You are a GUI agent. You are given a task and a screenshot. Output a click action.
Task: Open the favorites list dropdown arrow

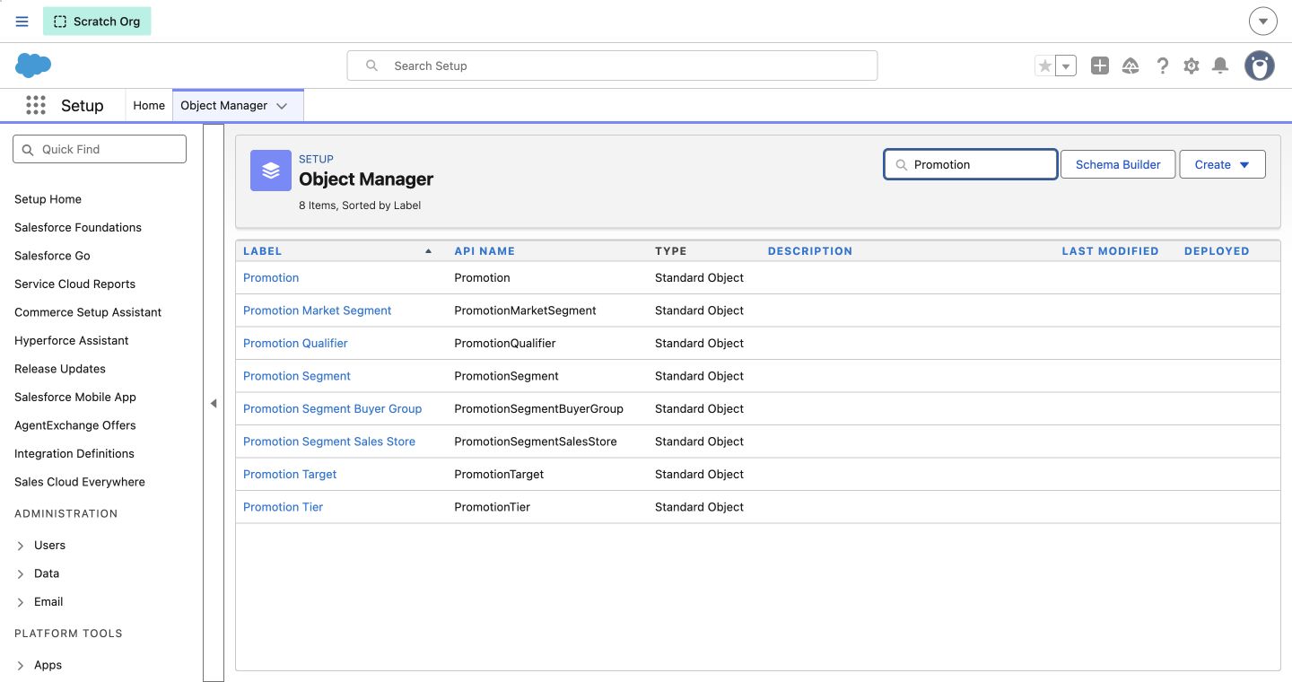(x=1066, y=66)
